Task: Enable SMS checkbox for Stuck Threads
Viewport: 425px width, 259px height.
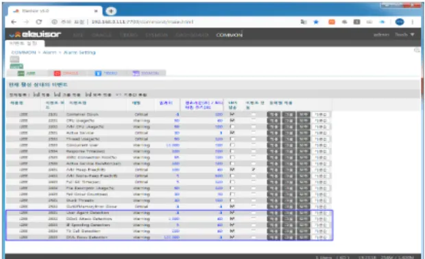Action: click(x=232, y=201)
